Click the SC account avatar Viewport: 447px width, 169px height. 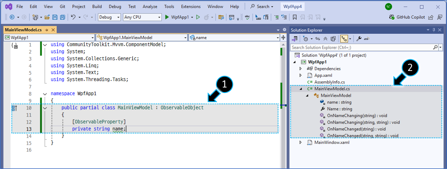click(x=388, y=6)
